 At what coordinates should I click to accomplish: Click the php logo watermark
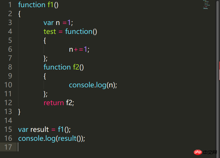tap(198, 152)
